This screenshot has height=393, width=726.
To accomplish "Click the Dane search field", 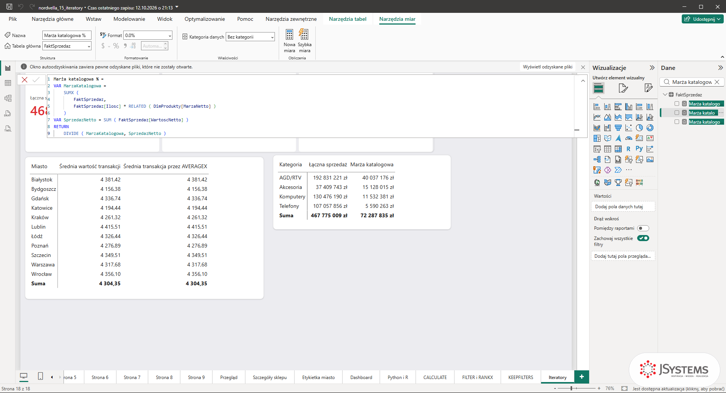I will tap(692, 82).
